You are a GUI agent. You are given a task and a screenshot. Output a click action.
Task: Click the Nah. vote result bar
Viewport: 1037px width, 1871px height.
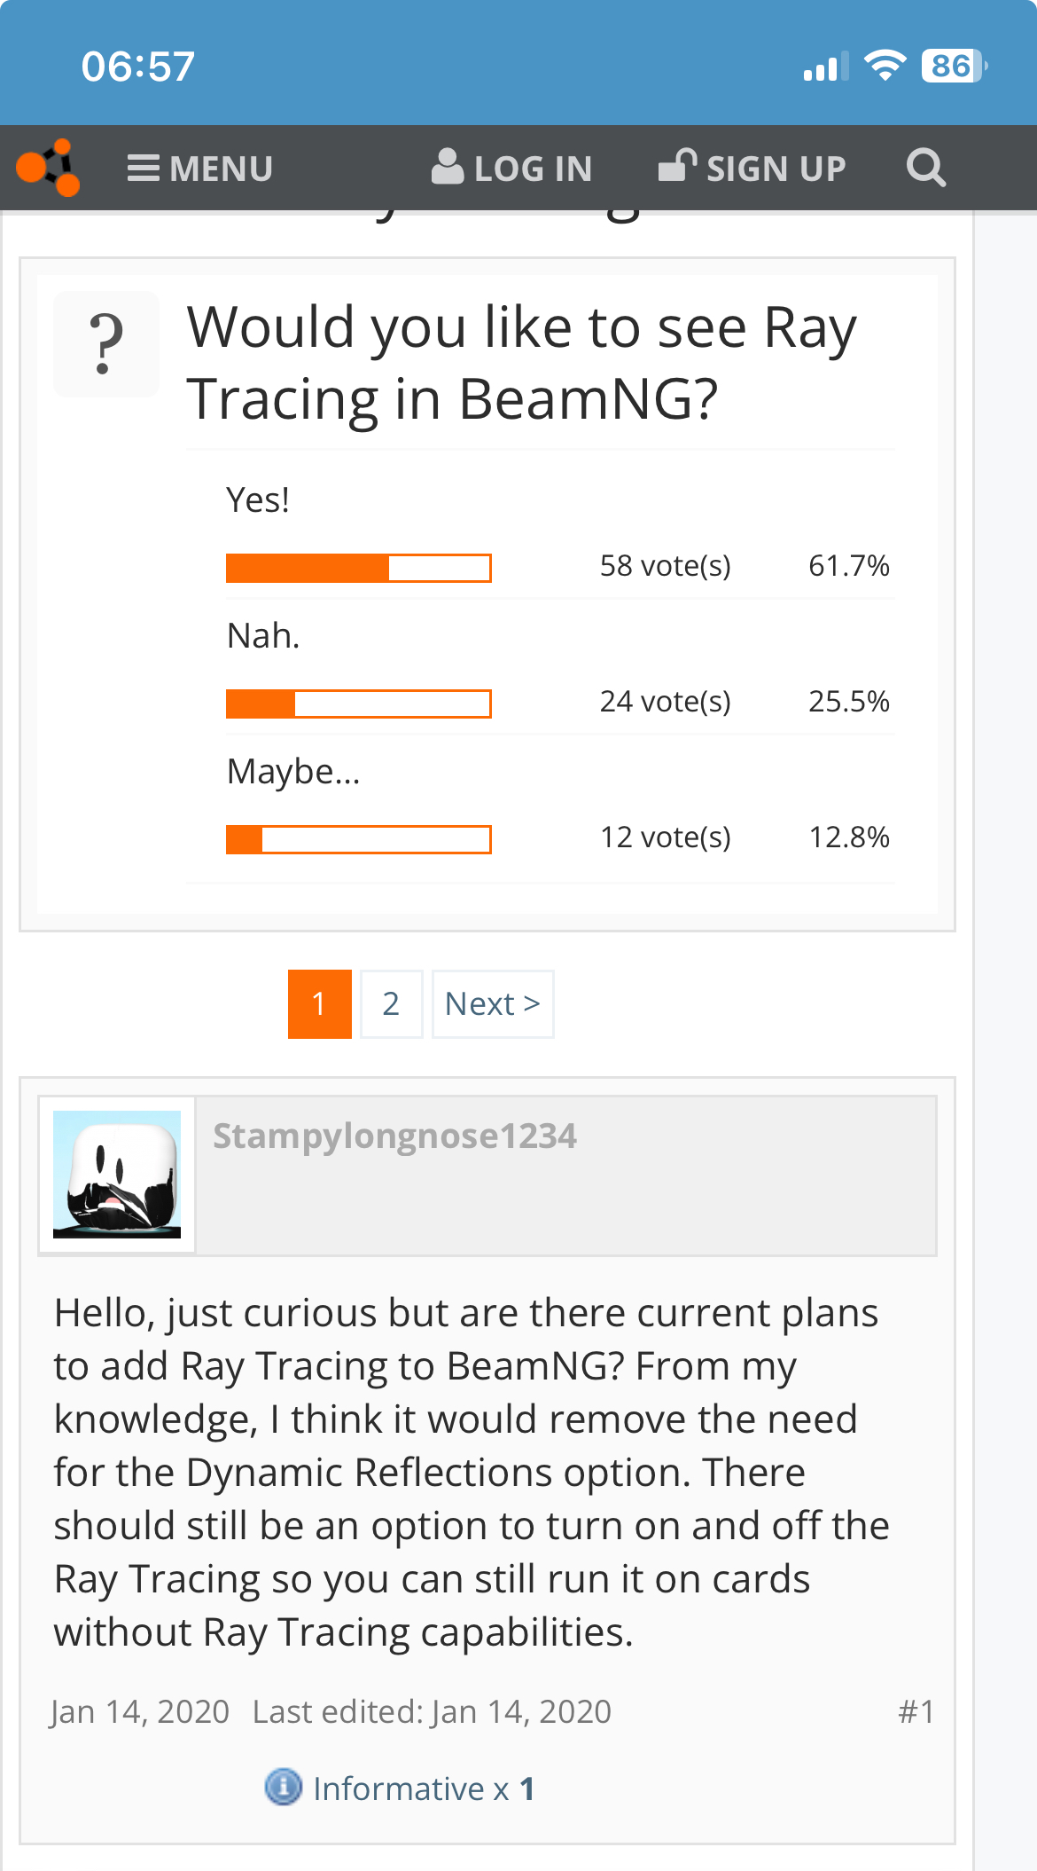point(359,704)
